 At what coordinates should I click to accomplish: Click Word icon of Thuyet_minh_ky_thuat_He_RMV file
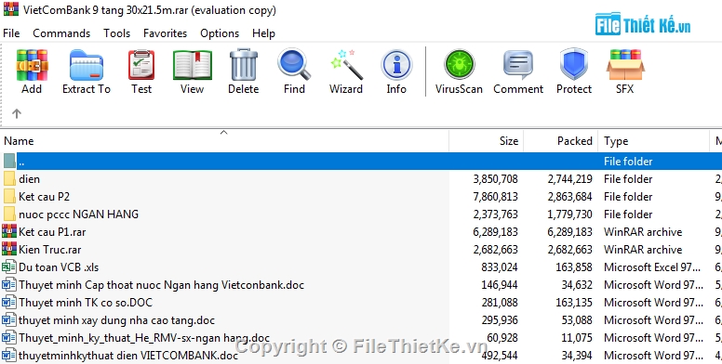point(9,338)
